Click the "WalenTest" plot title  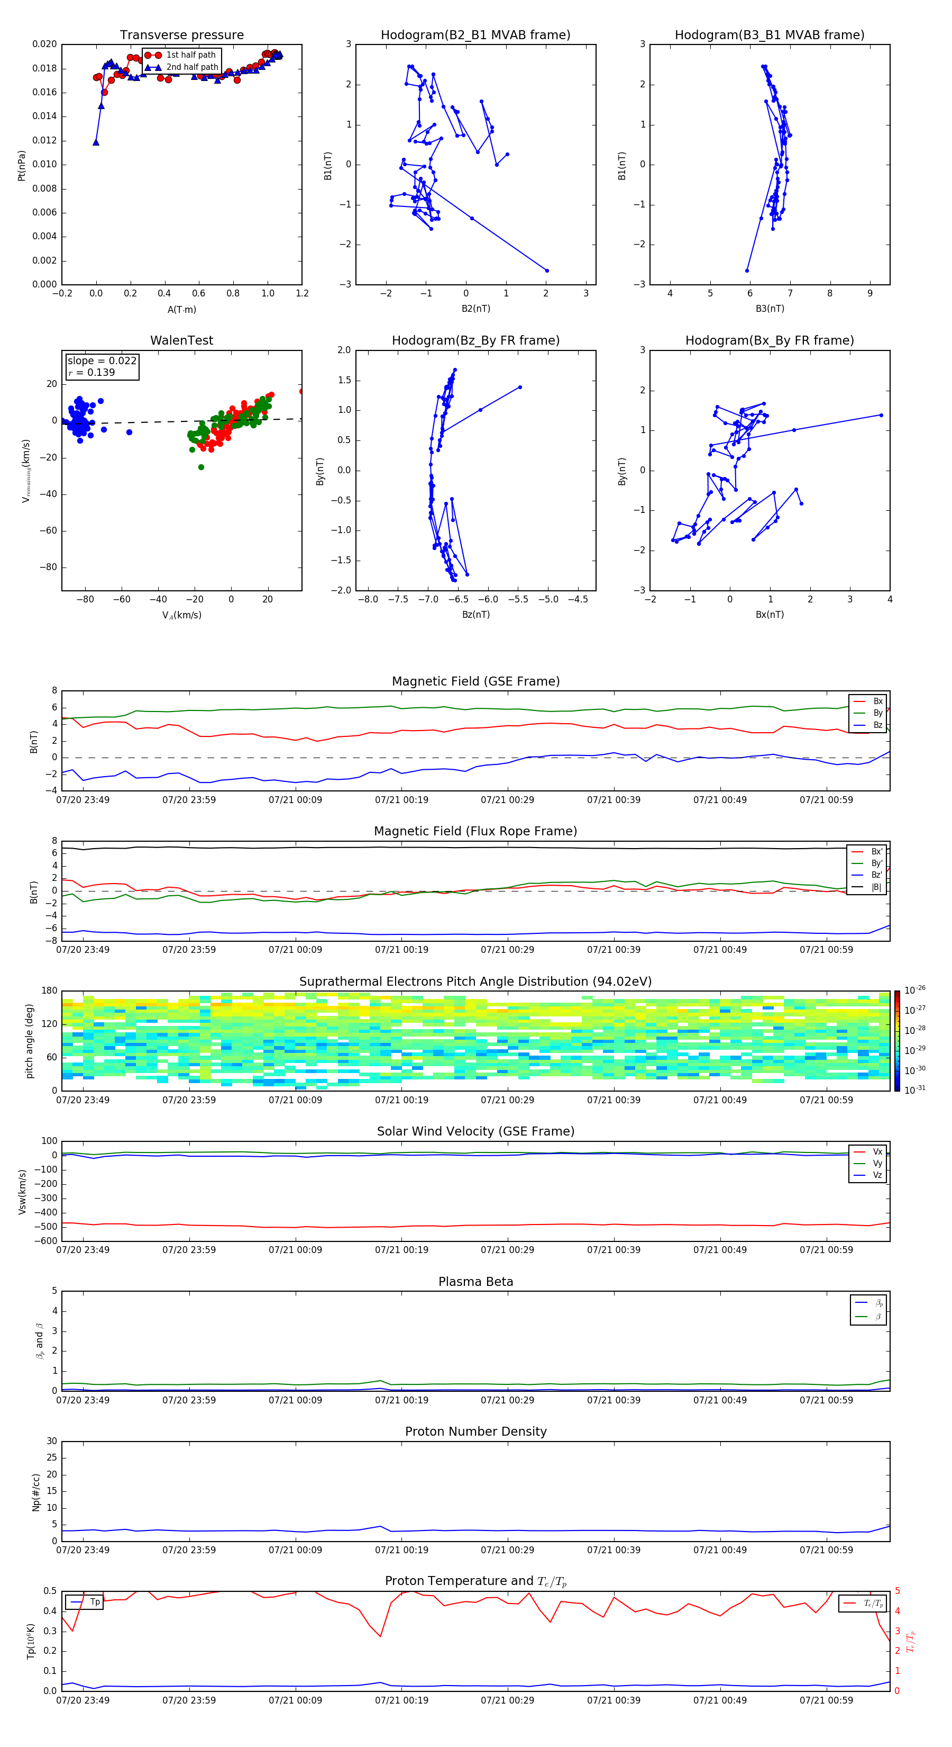click(181, 340)
